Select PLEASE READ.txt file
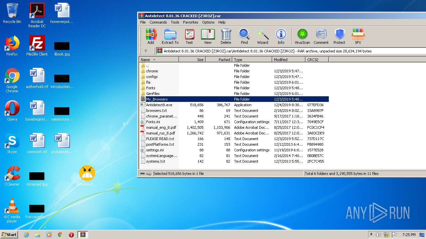Viewport: 426px width, 239px height. pyautogui.click(x=234, y=139)
